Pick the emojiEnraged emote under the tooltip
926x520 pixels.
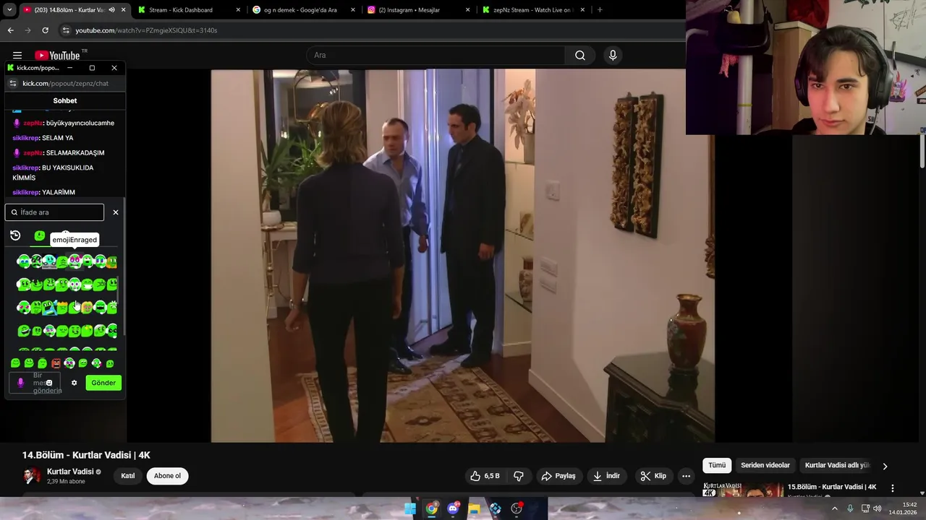[75, 261]
